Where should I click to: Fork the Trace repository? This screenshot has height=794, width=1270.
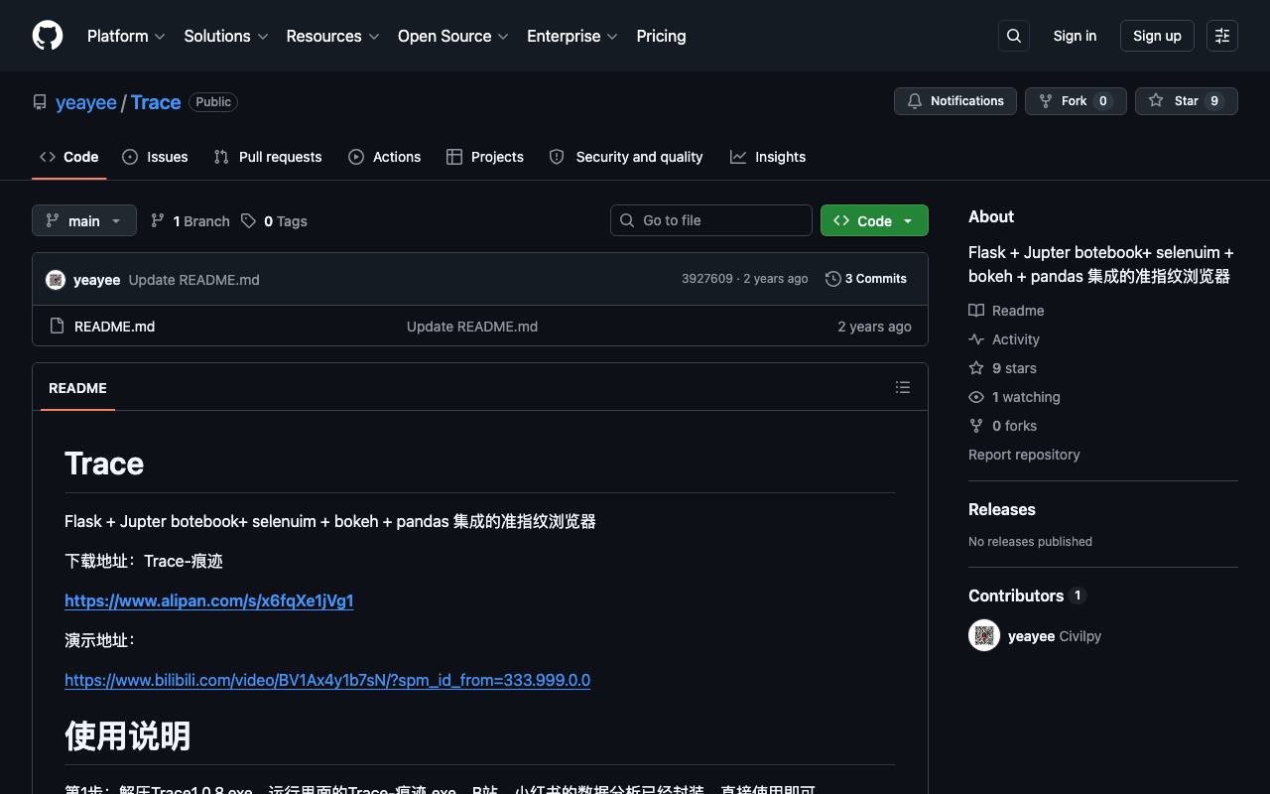tap(1076, 101)
